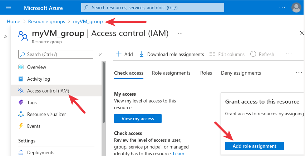Switch to the Deny assignments tab

coord(241,73)
